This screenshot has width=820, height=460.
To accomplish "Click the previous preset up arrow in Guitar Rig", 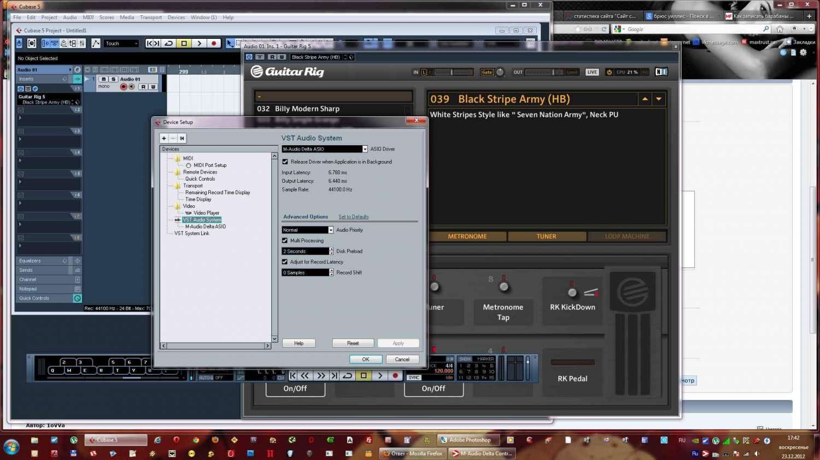I will coord(645,99).
